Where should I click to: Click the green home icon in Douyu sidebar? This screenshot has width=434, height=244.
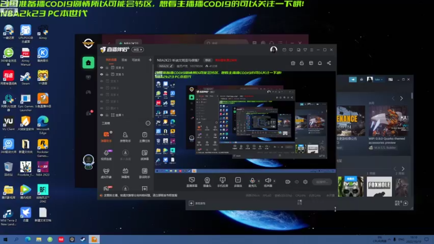click(x=88, y=63)
